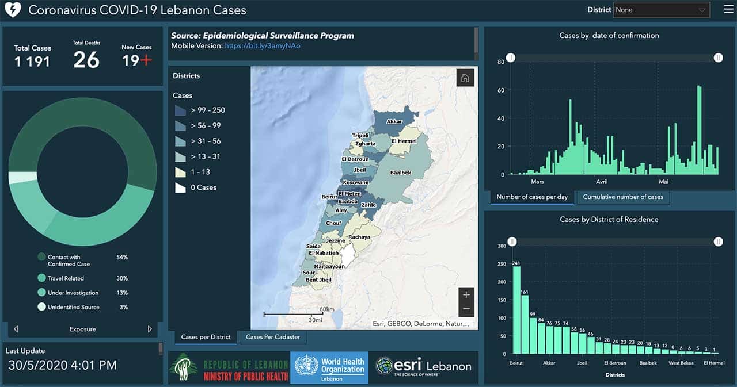Show Cumulative number of cases tab

coord(623,197)
